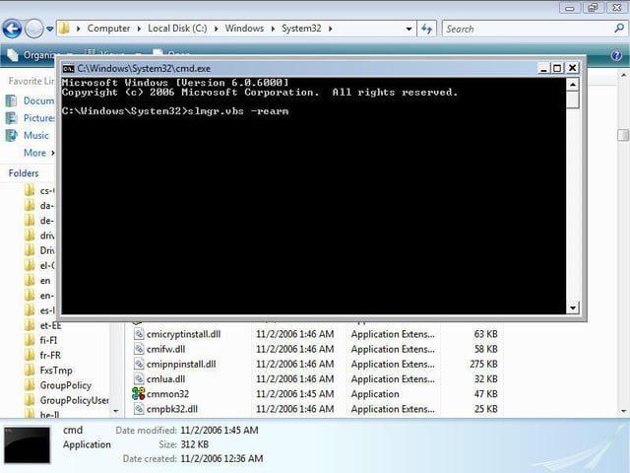Select file cmipnpinstall.dll
The width and height of the screenshot is (630, 473).
181,364
